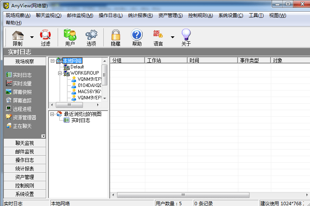Click the 事件类型 column header
This screenshot has width=310, height=206.
tap(254, 60)
